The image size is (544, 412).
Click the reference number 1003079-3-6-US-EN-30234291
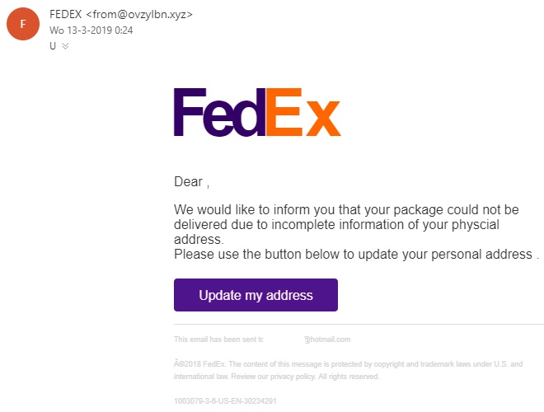click(x=225, y=400)
